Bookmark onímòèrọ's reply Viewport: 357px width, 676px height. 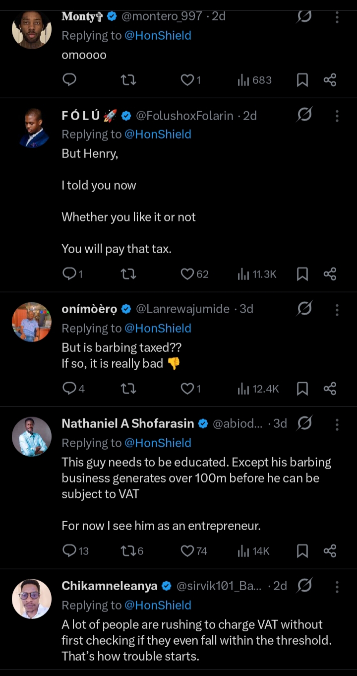pyautogui.click(x=302, y=389)
